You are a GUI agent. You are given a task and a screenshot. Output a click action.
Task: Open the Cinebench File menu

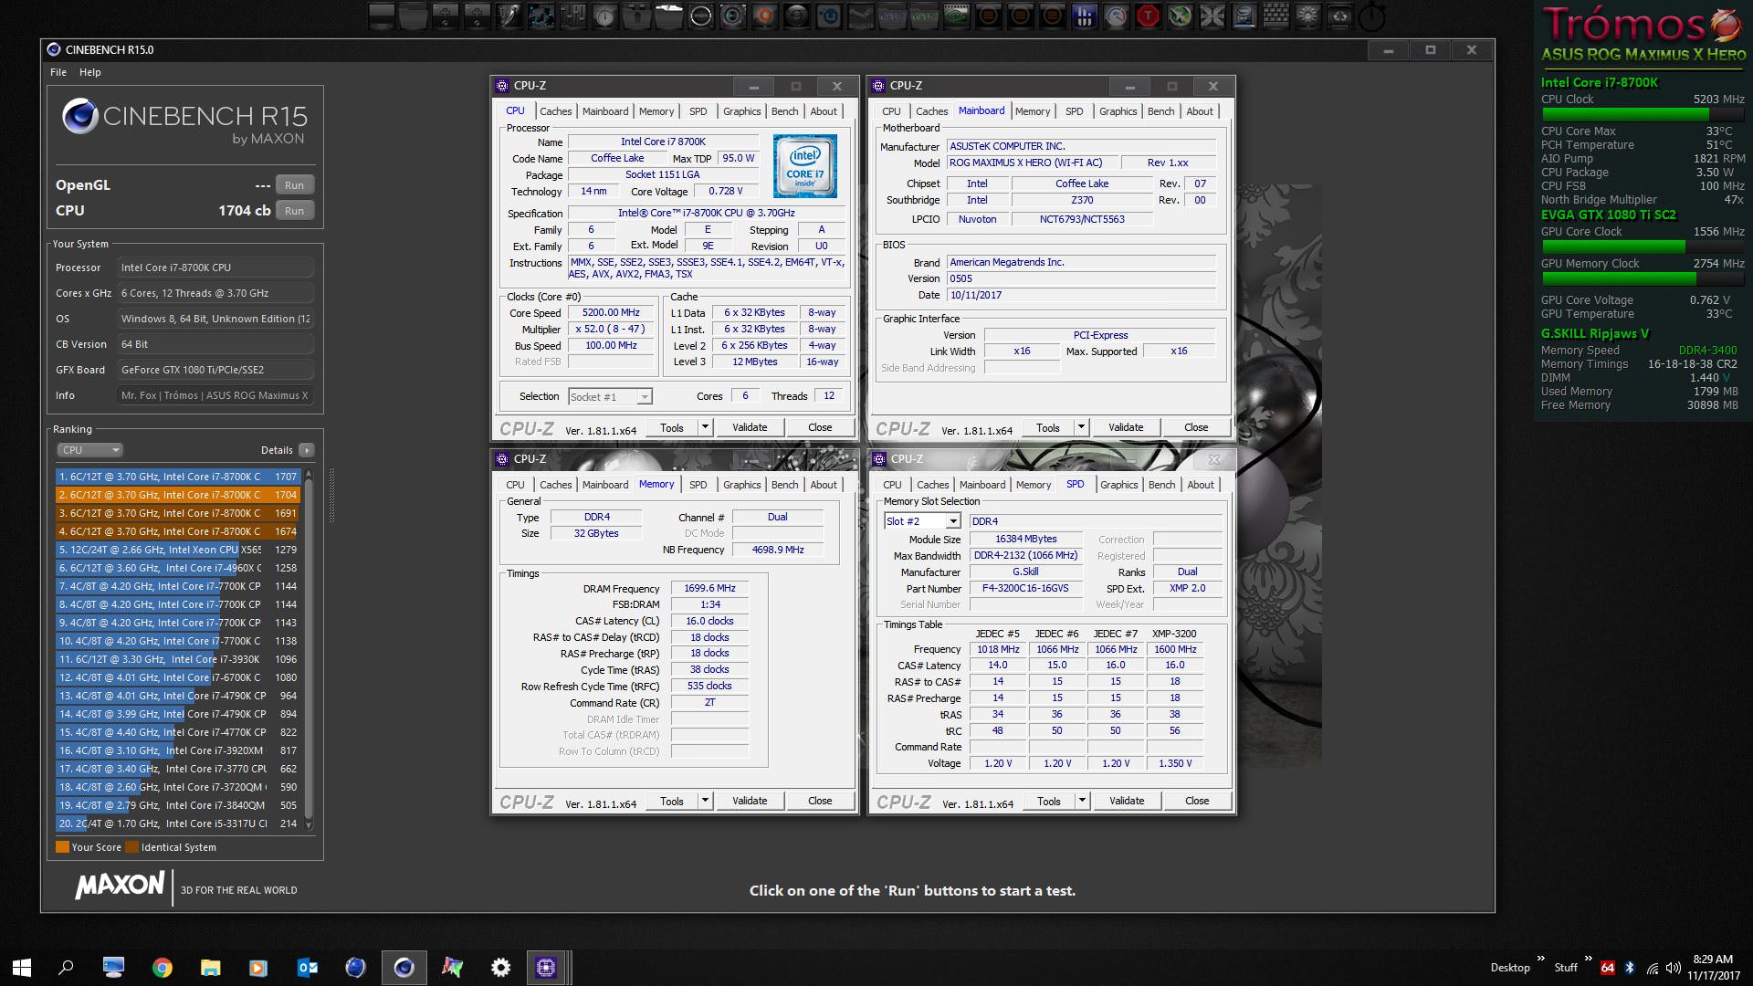tap(58, 72)
